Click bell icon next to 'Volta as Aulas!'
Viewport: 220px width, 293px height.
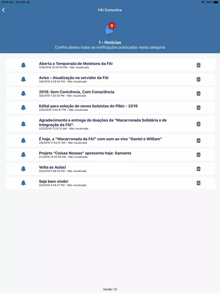point(23,169)
